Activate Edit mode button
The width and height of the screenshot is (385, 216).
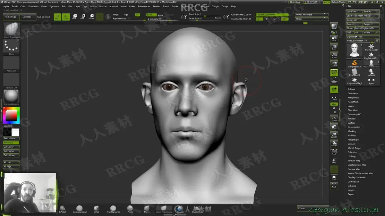57,17
